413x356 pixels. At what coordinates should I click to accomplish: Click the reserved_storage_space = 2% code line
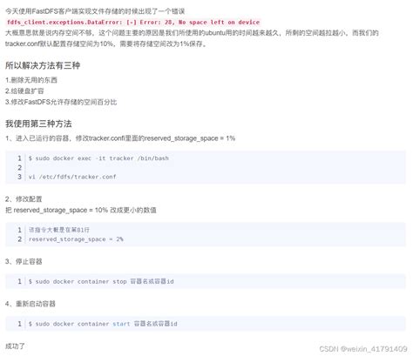coord(76,239)
